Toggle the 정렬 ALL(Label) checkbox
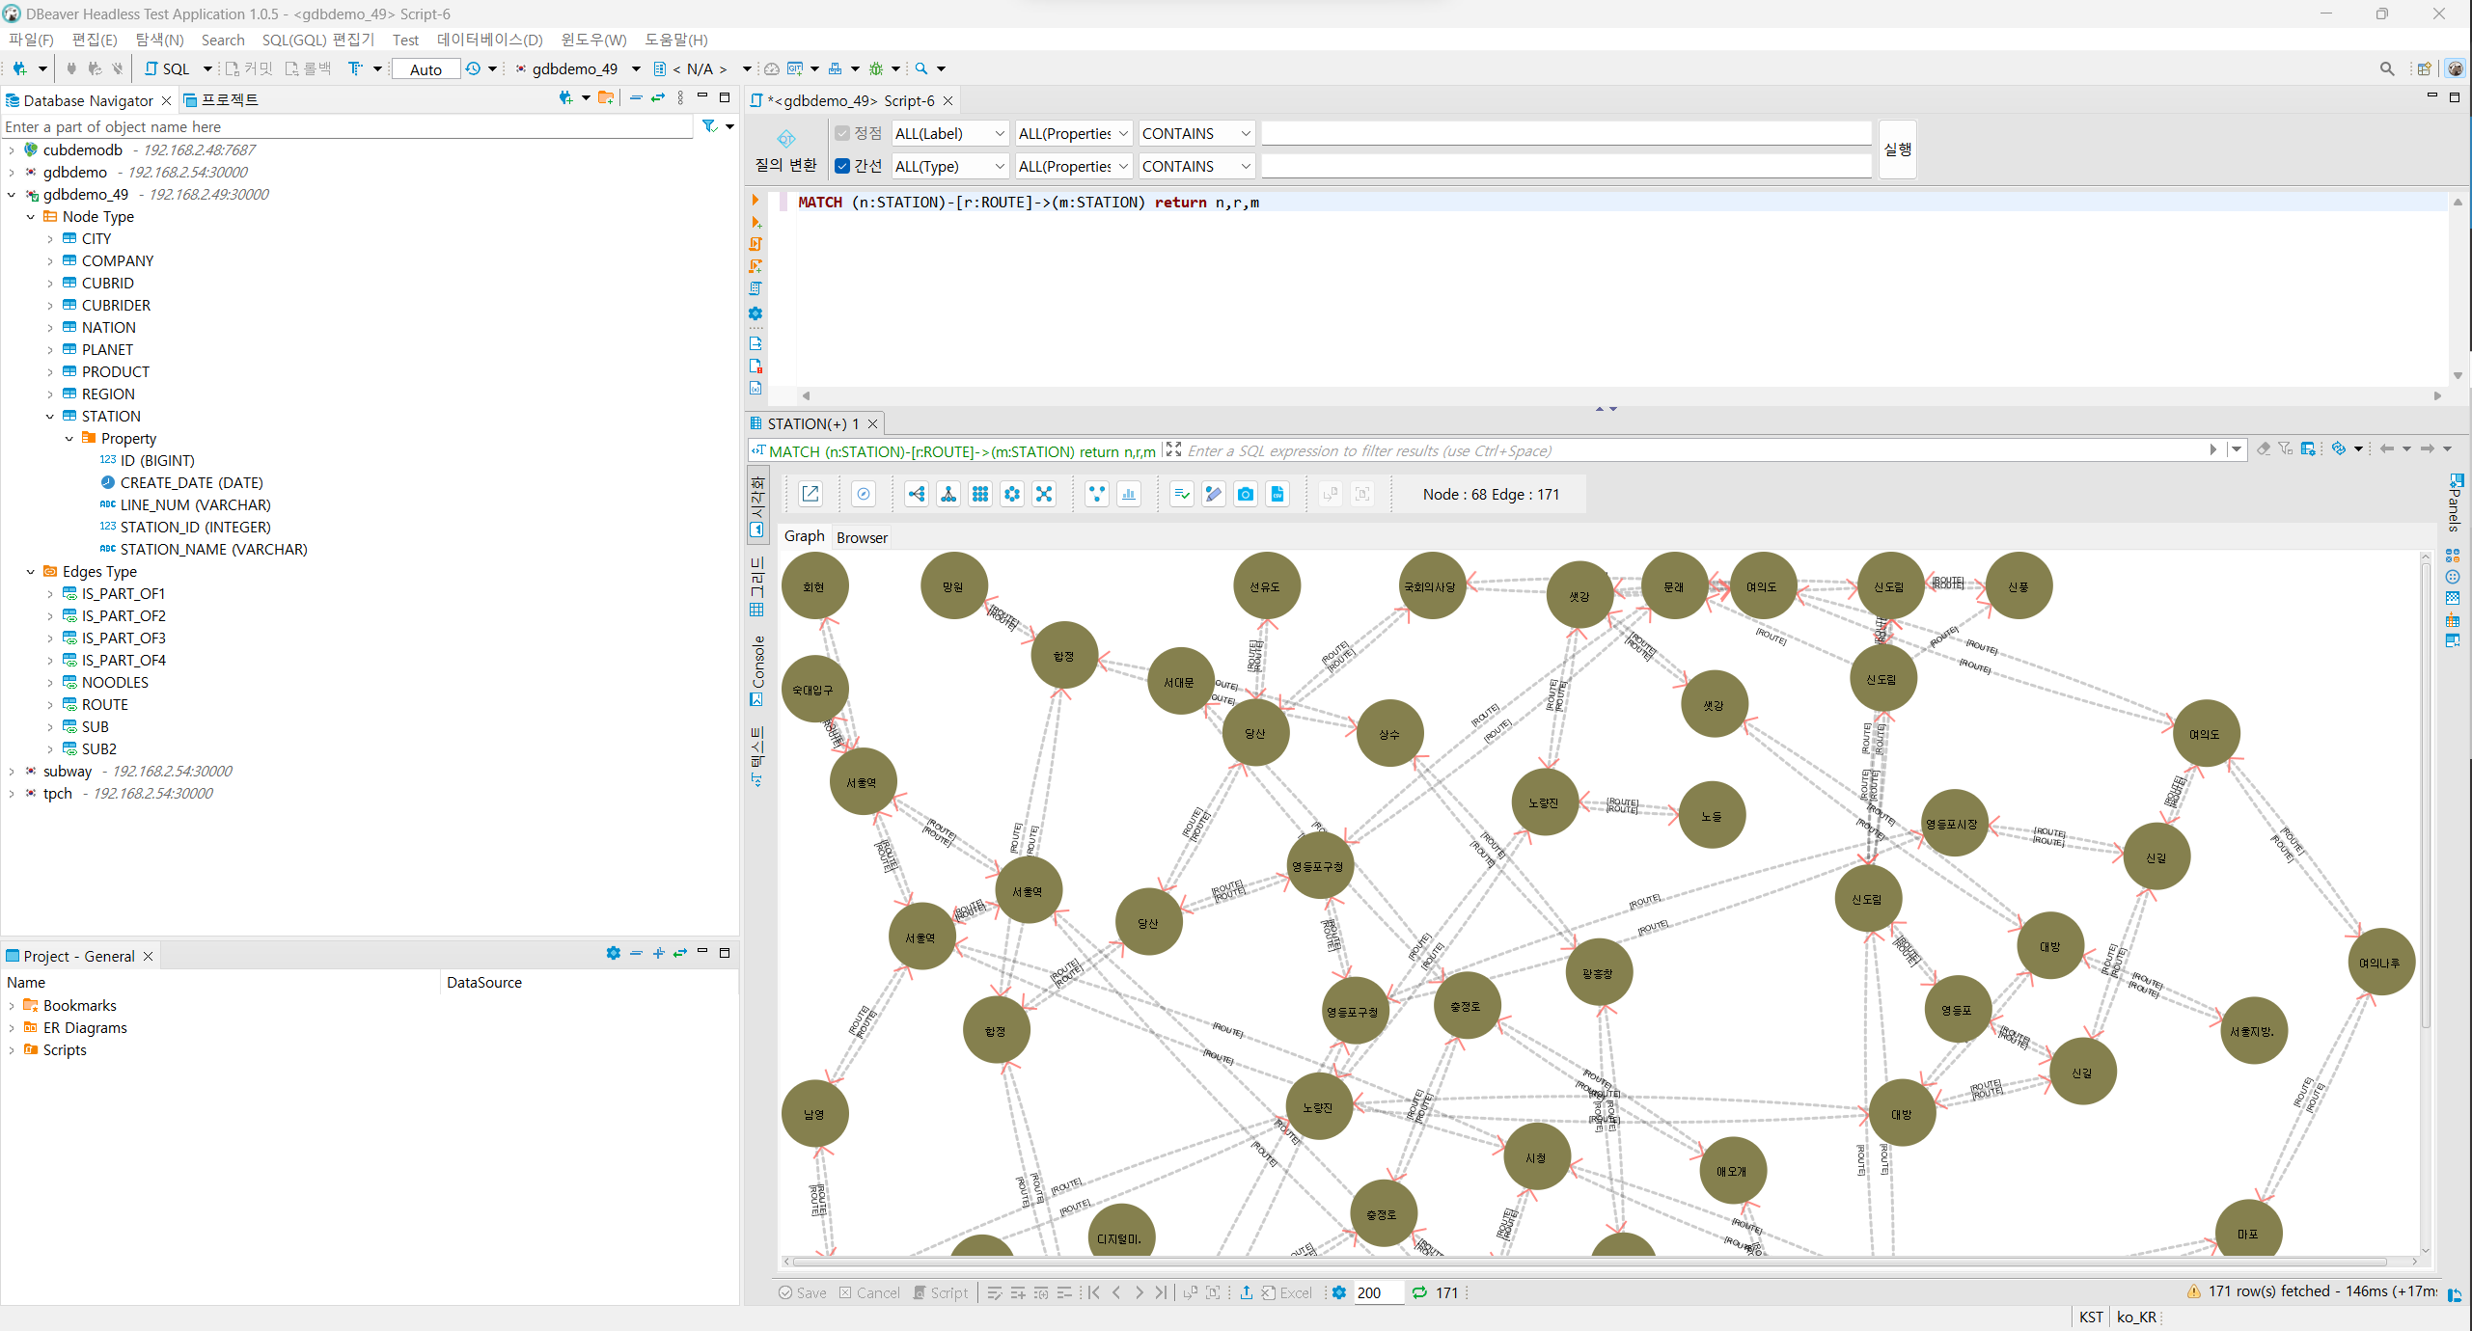Viewport: 2472px width, 1331px height. (x=846, y=131)
